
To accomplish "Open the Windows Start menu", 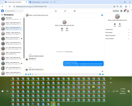I will (x=2, y=91).
